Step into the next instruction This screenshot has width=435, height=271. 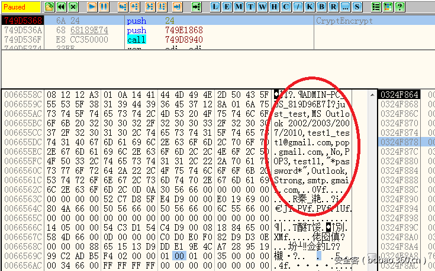[x=123, y=7]
